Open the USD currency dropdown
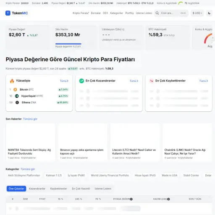 click(x=197, y=13)
